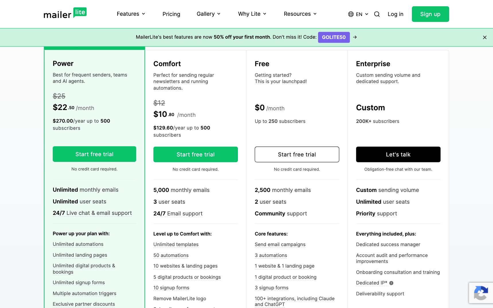Click Unlimited automations feature
The image size is (493, 308).
(x=78, y=244)
